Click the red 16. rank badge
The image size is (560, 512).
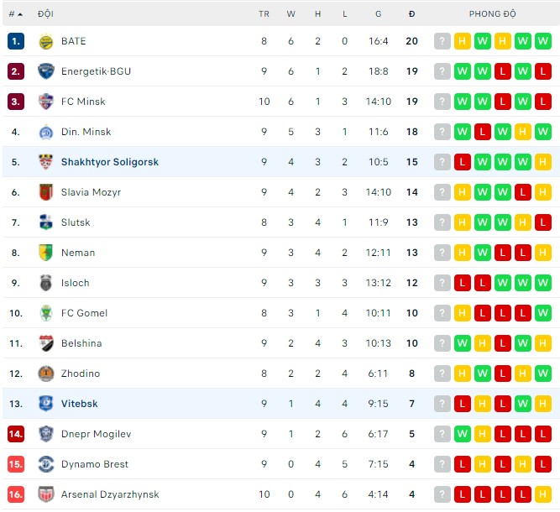16,494
